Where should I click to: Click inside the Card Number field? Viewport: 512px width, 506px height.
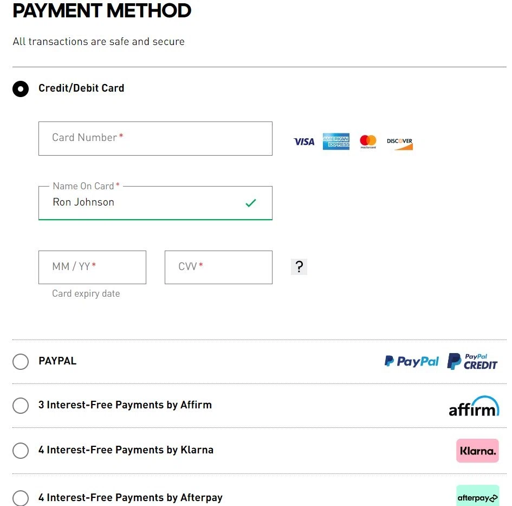coord(155,138)
